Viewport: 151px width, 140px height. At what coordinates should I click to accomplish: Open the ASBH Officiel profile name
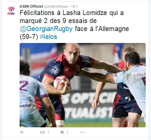point(31,6)
